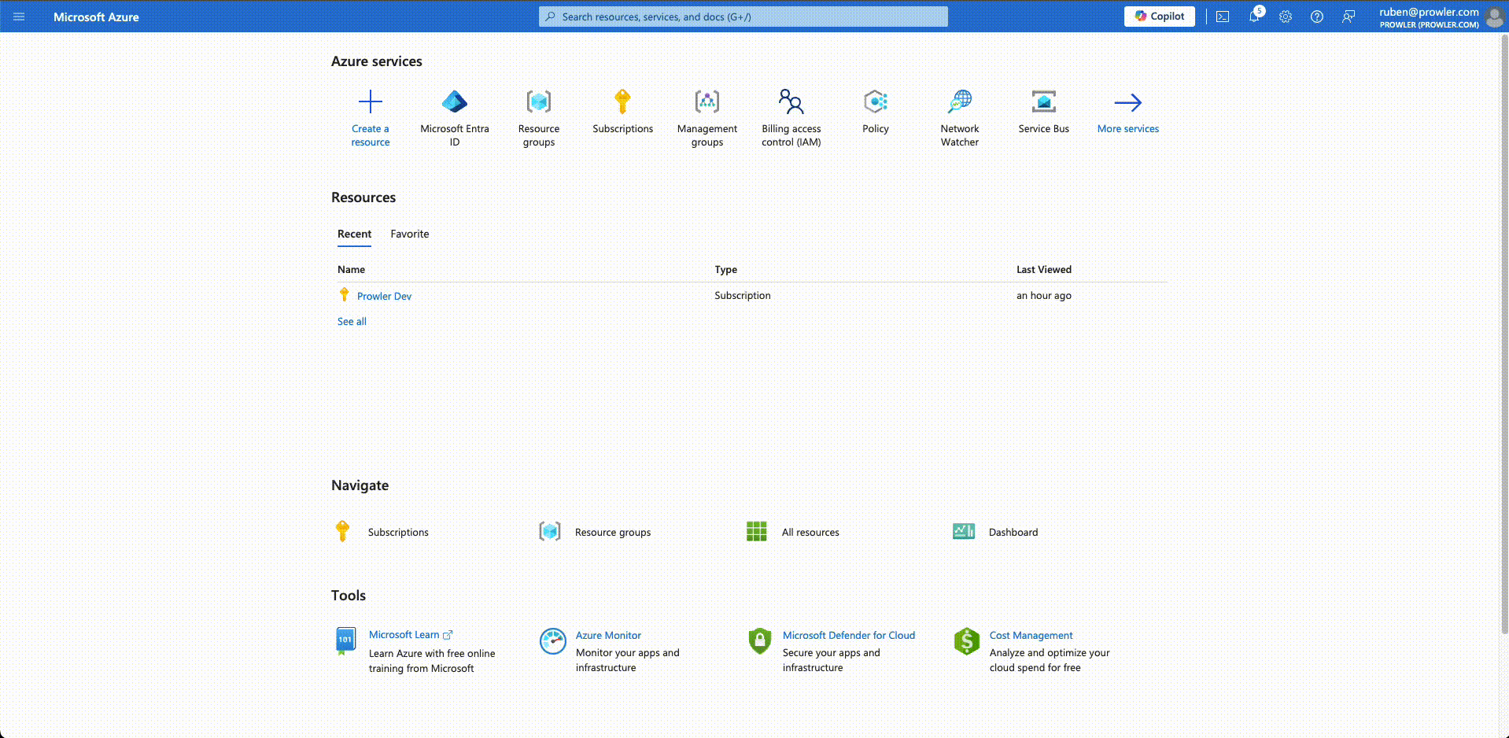The height and width of the screenshot is (738, 1509).
Task: Open the portal settings gear
Action: [x=1286, y=16]
